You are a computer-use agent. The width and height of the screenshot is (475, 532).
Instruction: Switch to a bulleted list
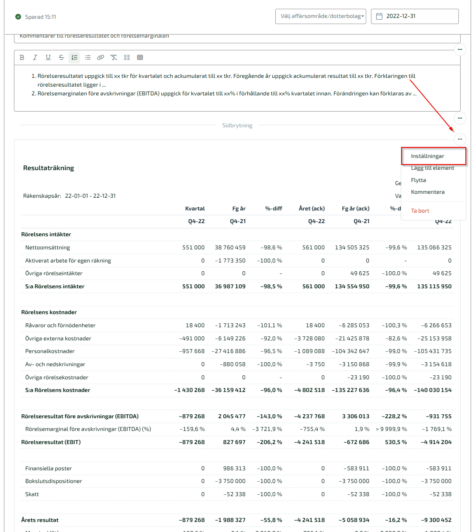(x=87, y=57)
